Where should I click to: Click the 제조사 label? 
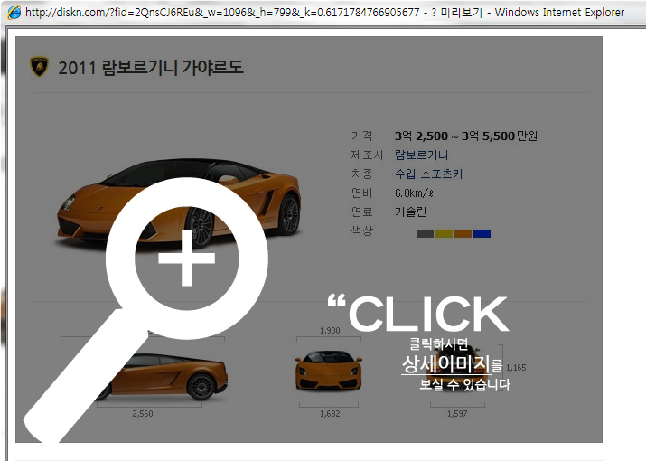point(367,155)
